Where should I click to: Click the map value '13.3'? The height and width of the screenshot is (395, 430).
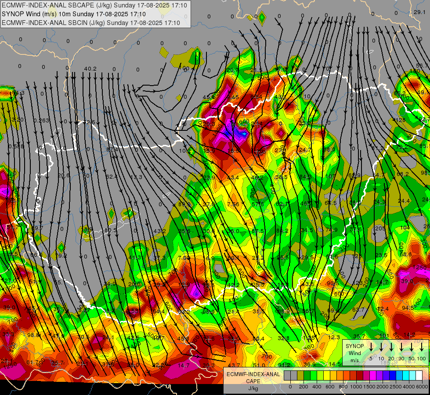click(136, 177)
